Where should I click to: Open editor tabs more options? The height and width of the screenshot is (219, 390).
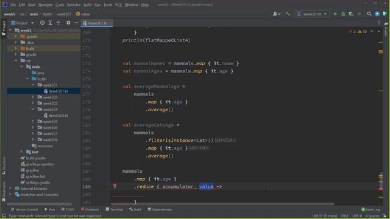click(379, 23)
